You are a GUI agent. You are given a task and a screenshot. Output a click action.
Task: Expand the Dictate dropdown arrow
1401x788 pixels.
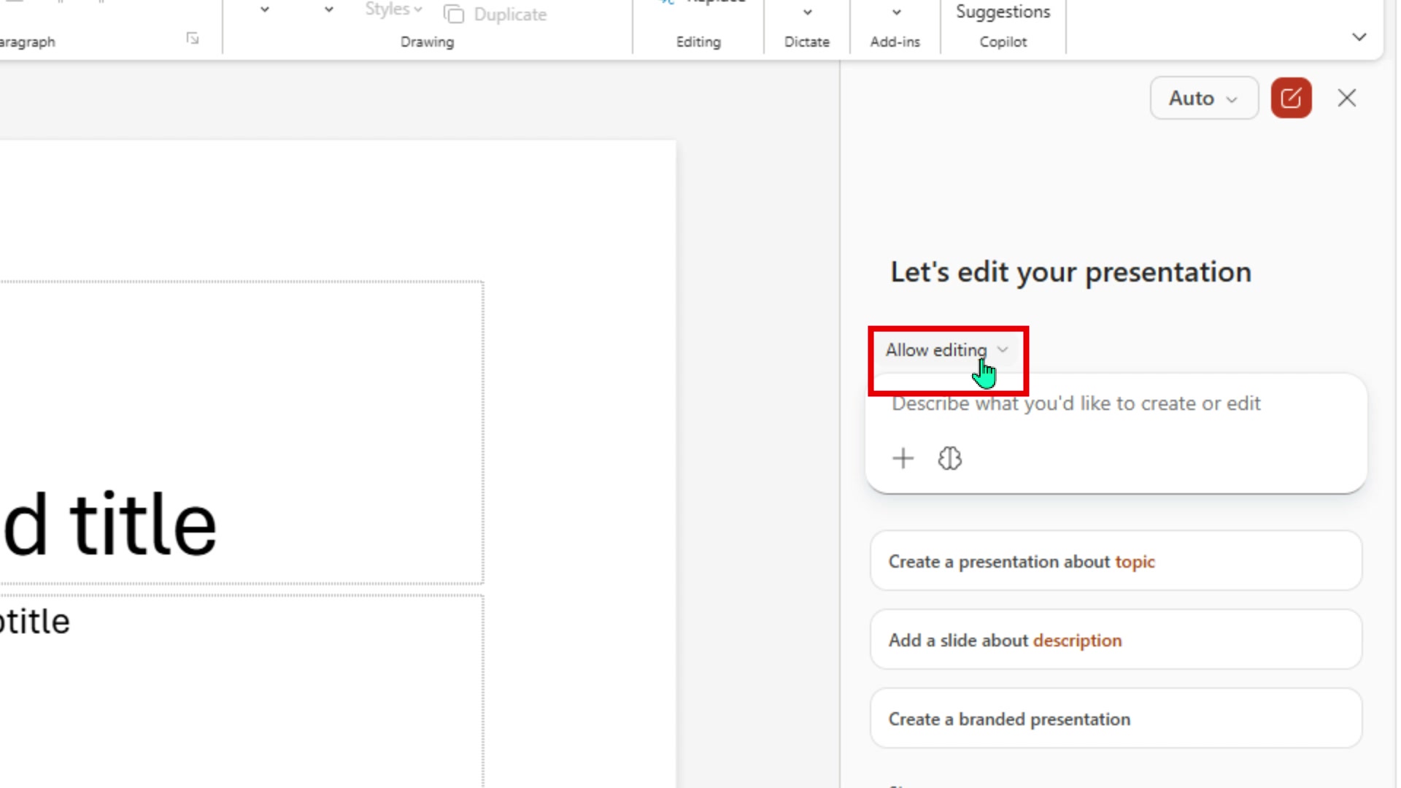(807, 12)
